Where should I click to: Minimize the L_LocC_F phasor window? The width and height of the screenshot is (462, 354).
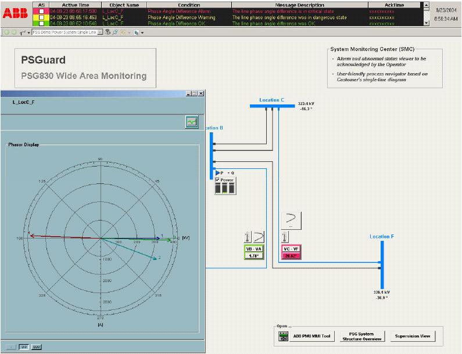[x=189, y=93]
